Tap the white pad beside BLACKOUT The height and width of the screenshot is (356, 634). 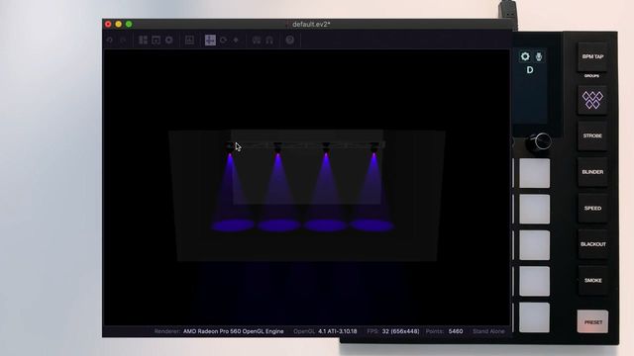tap(535, 245)
